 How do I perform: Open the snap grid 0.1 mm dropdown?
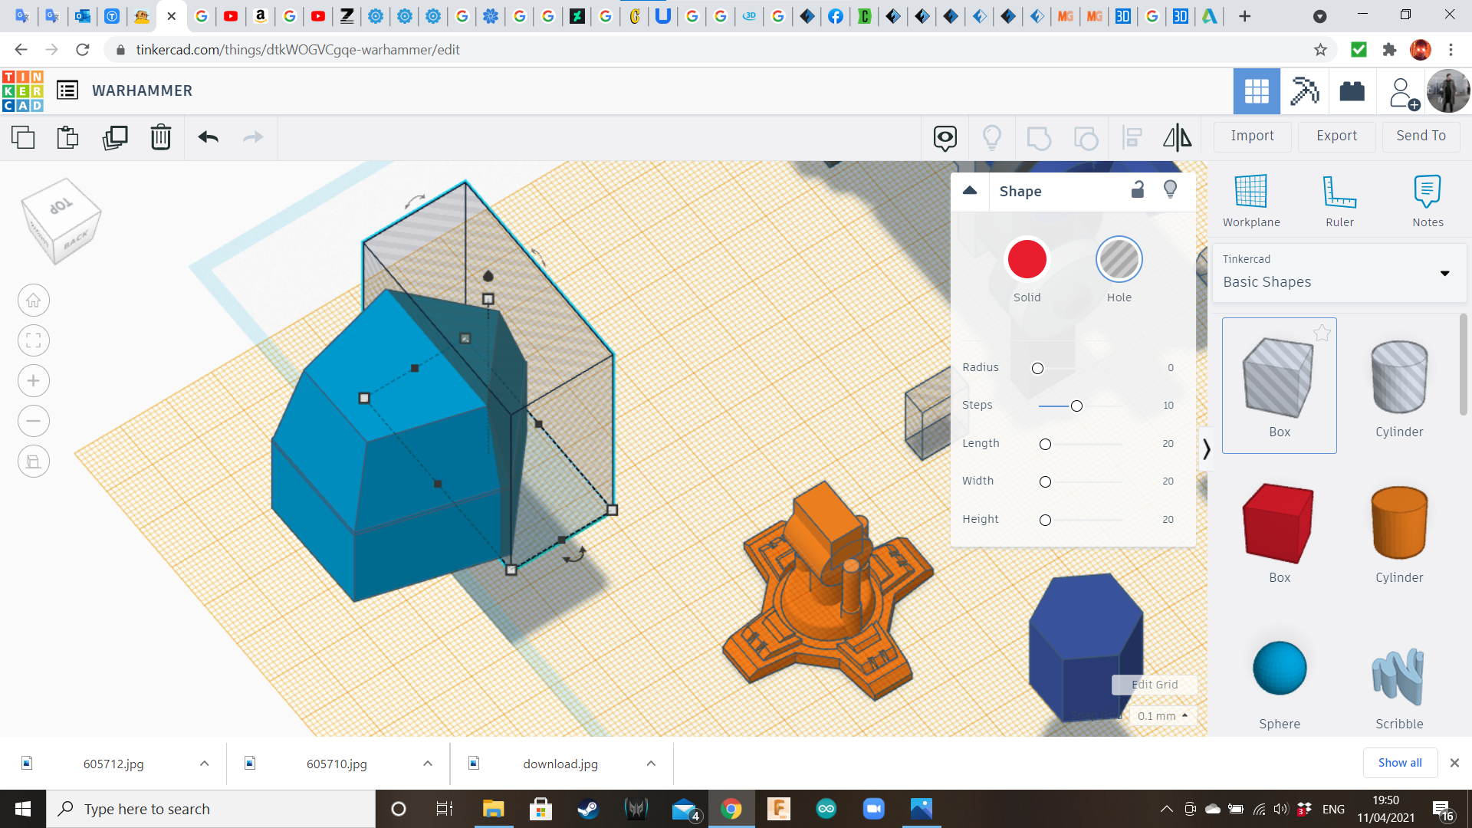click(x=1162, y=715)
